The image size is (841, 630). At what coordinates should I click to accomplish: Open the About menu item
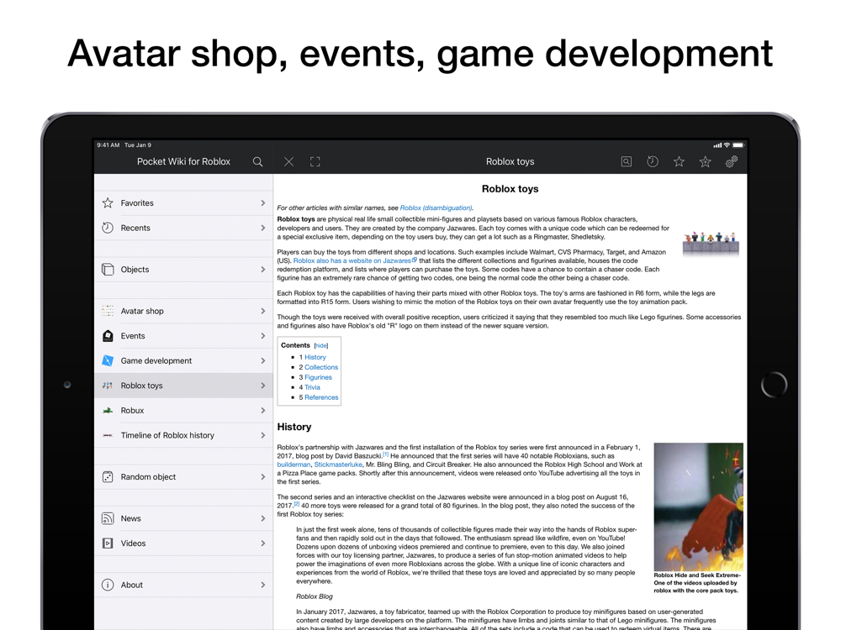[183, 585]
